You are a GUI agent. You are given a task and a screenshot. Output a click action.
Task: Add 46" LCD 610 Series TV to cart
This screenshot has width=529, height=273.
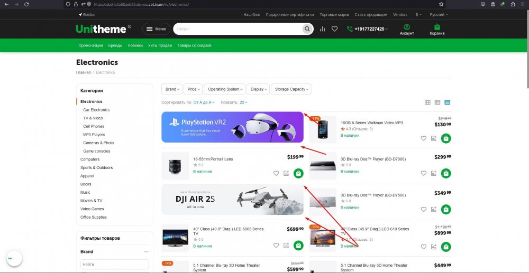[446, 247]
